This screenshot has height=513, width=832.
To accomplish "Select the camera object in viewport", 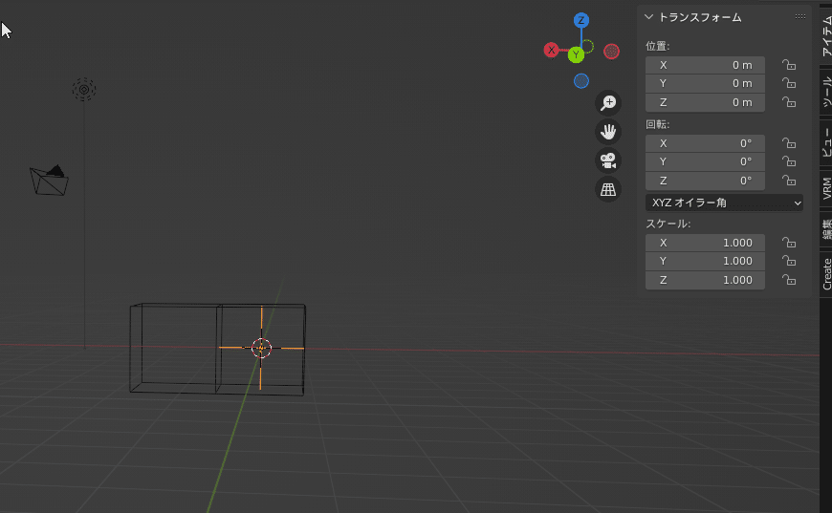I will click(49, 181).
